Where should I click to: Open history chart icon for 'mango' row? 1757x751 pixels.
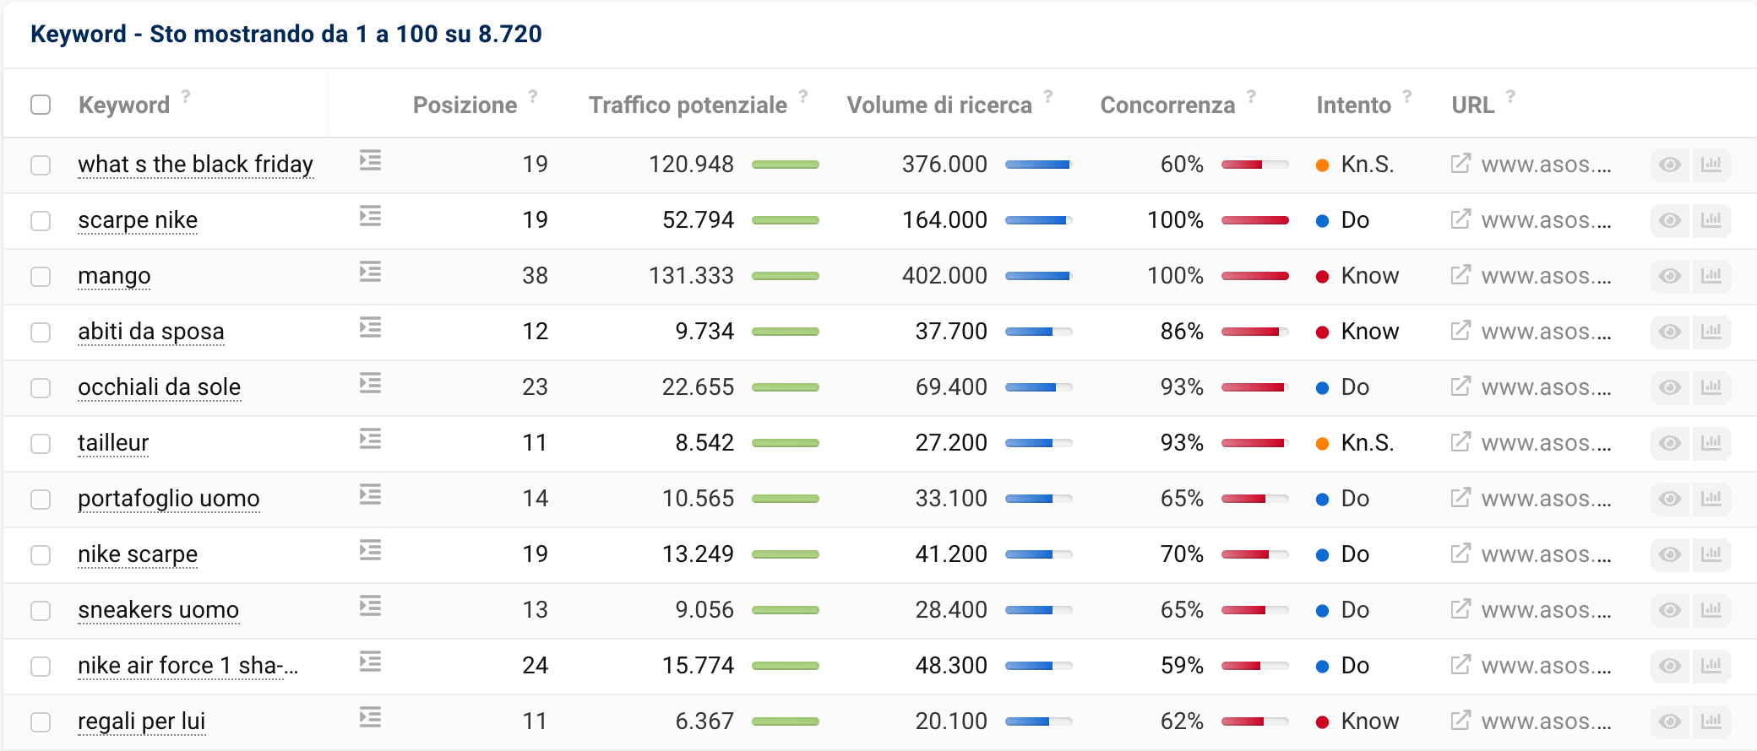[x=1711, y=276]
